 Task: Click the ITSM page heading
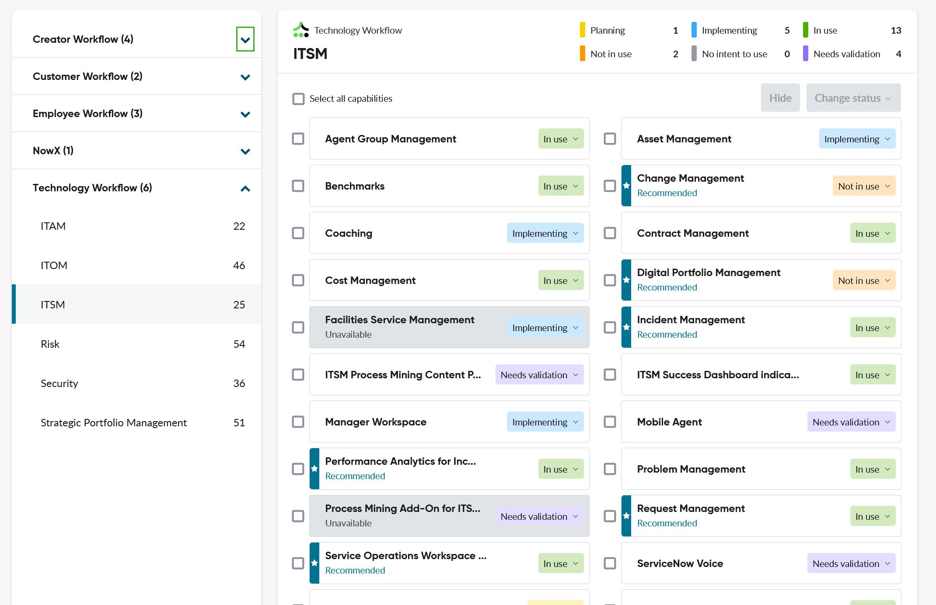click(x=310, y=54)
